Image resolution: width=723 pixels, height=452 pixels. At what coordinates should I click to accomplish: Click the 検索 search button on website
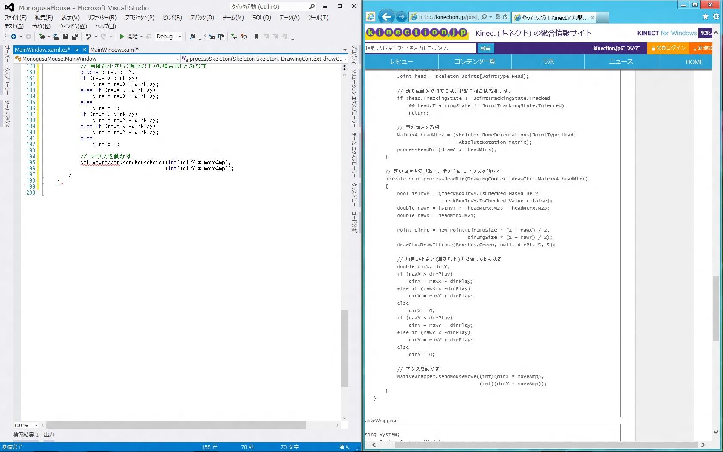[485, 48]
